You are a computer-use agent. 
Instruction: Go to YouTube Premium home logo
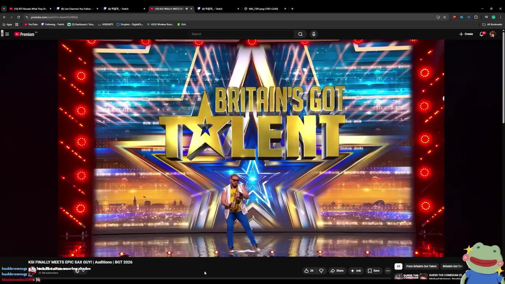pos(24,34)
